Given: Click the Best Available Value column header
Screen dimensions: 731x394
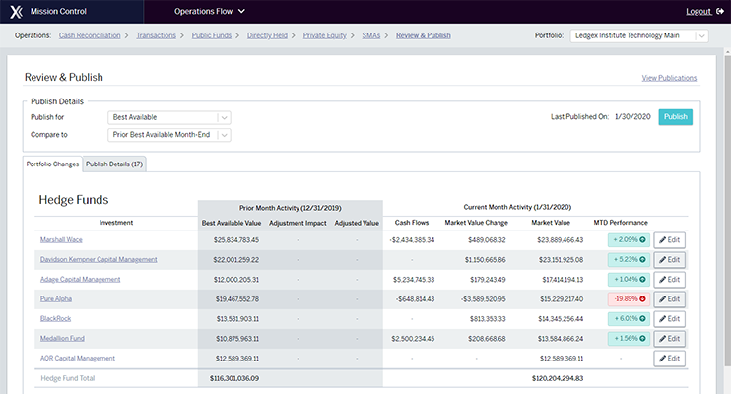Looking at the screenshot, I should tap(232, 223).
